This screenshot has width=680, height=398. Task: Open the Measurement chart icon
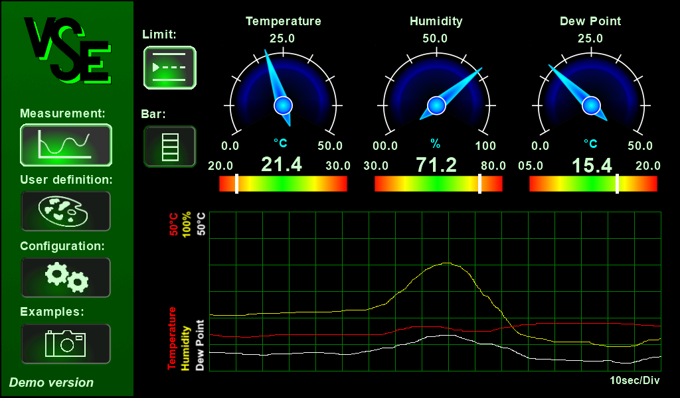[x=66, y=145]
